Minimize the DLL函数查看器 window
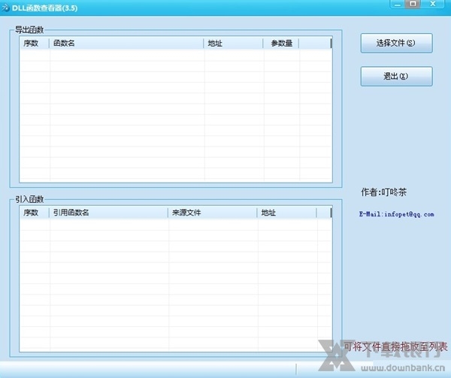The image size is (451, 378). [398, 4]
